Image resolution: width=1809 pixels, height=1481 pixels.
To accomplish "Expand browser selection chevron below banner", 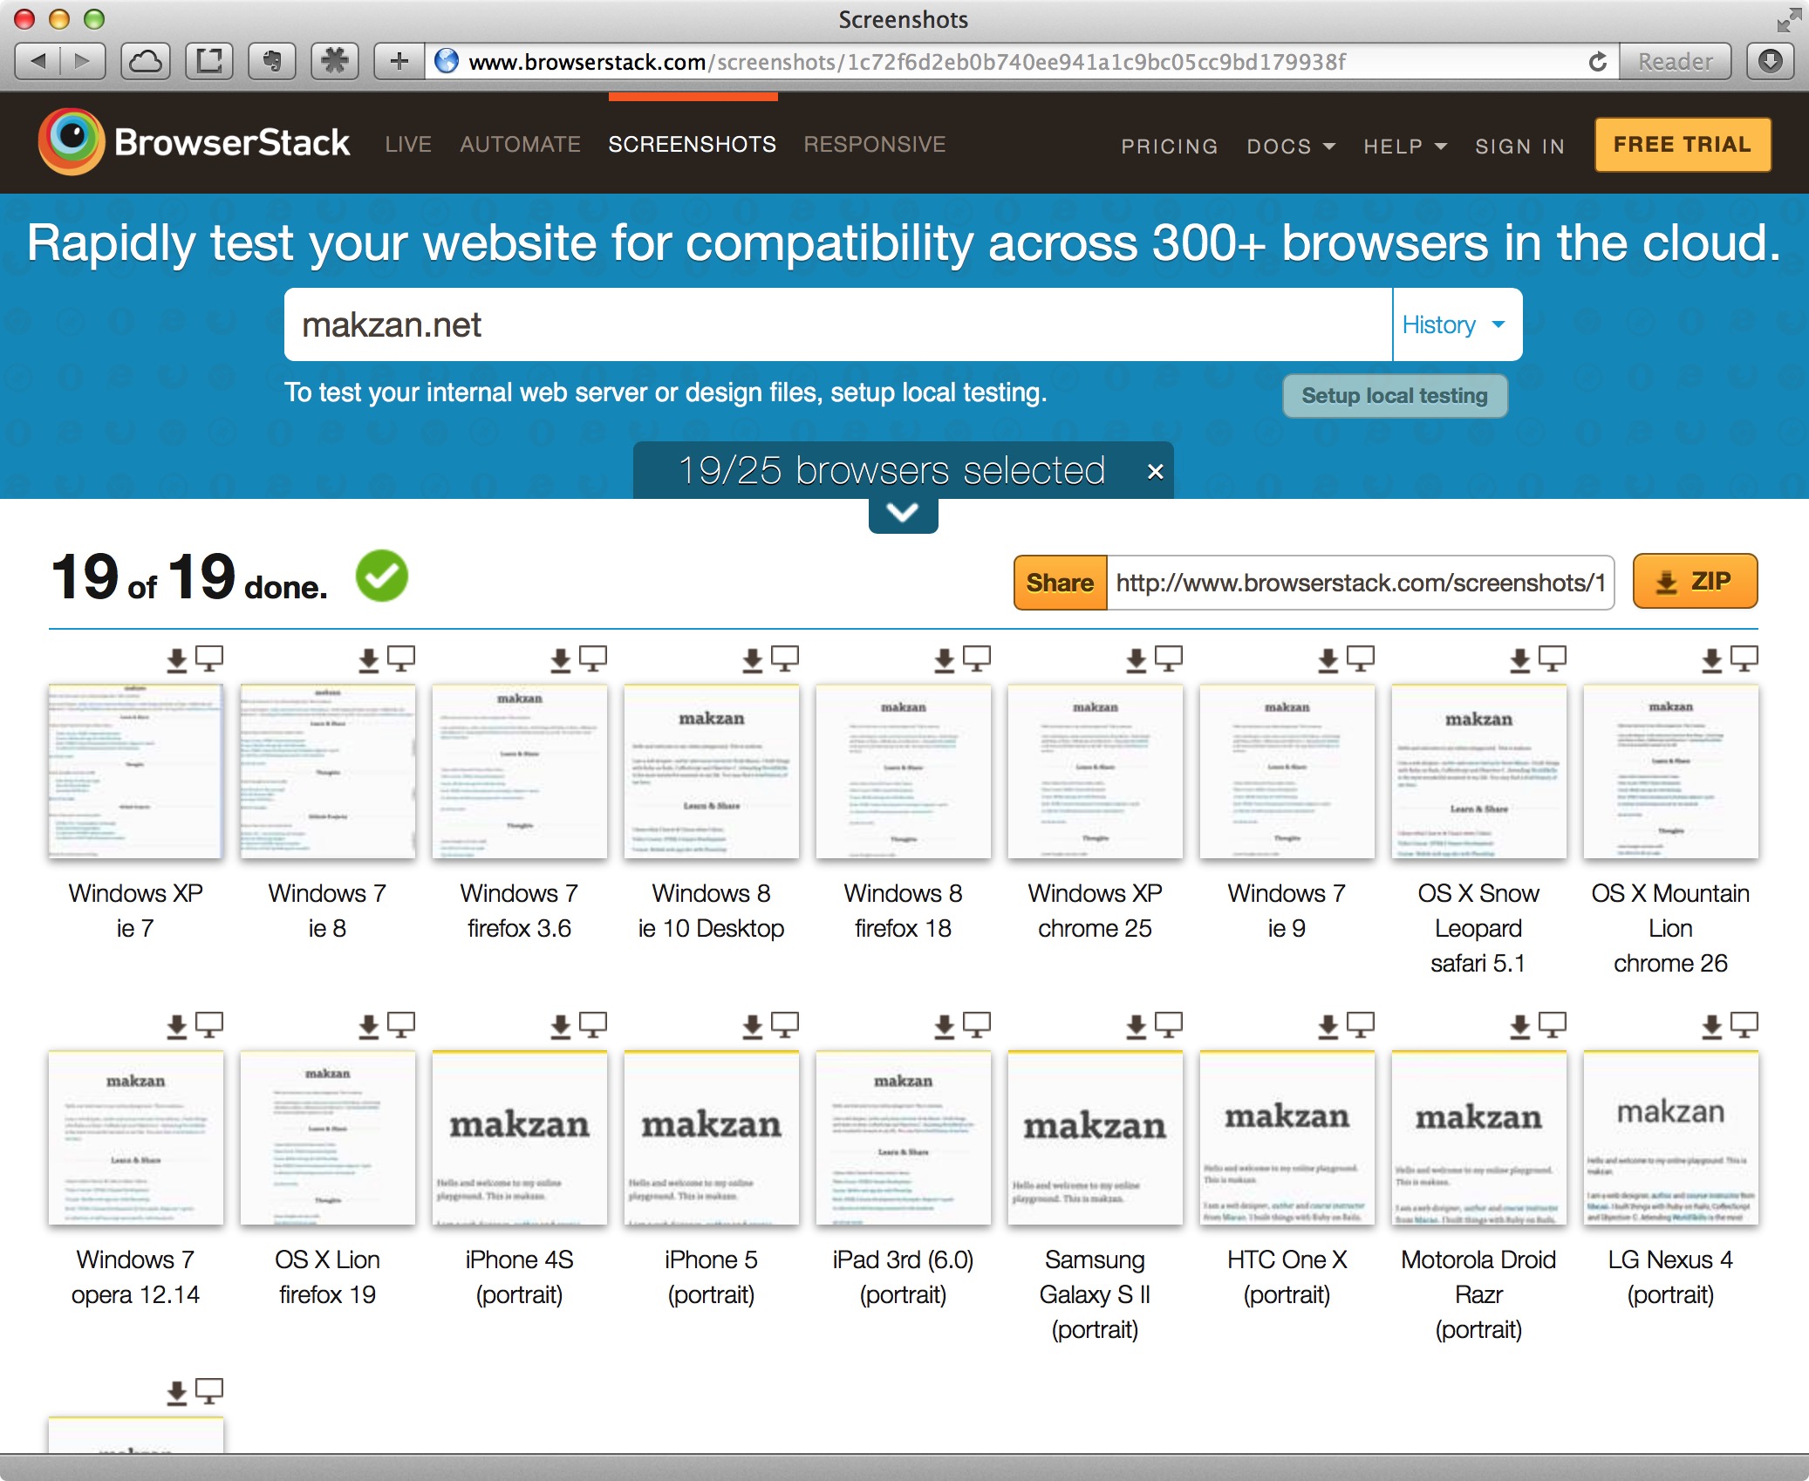I will point(903,513).
